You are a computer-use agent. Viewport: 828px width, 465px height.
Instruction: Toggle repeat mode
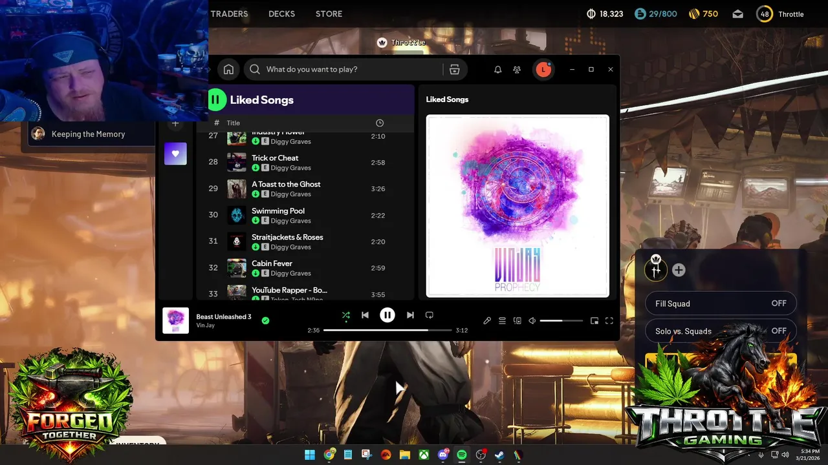pos(429,315)
